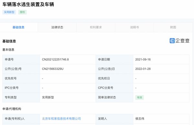
Task: Click the 公开(公告)号 label cell
Action: coord(21,69)
